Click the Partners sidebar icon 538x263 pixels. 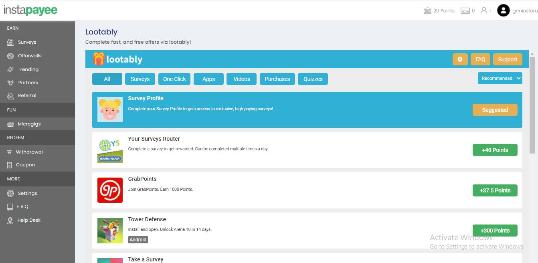pyautogui.click(x=10, y=83)
